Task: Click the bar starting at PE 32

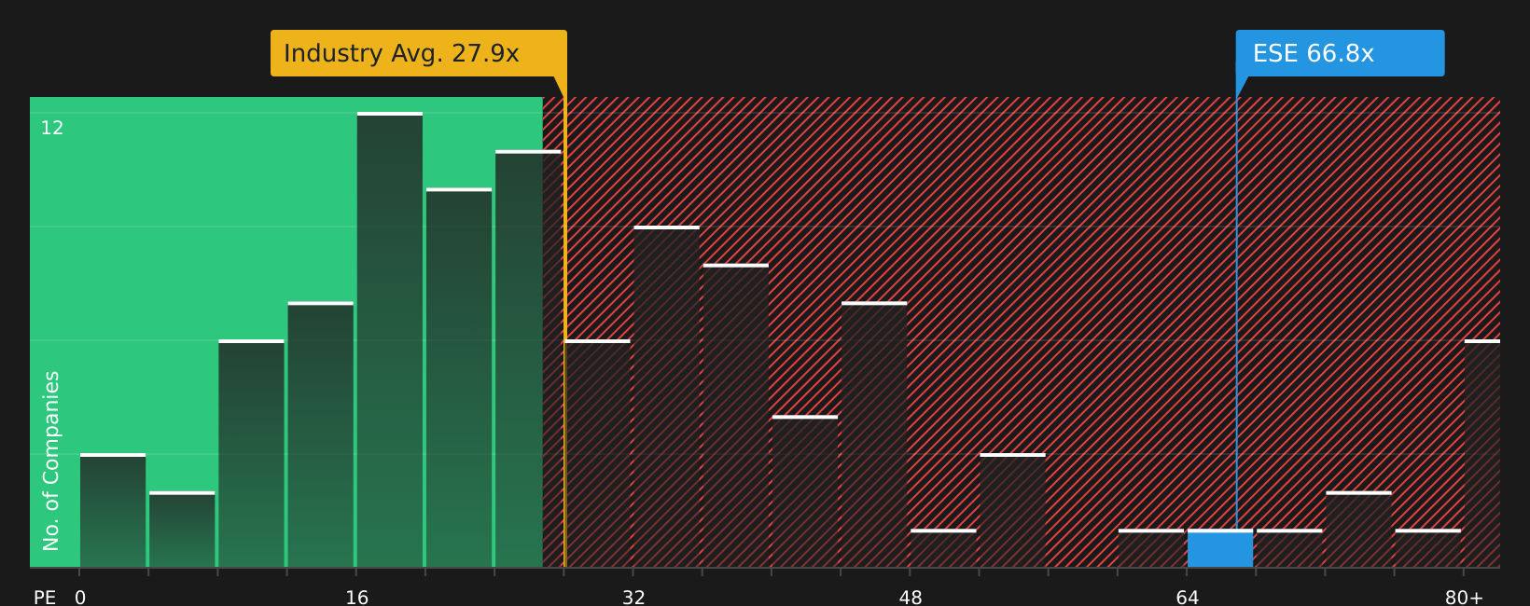Action: pyautogui.click(x=667, y=397)
